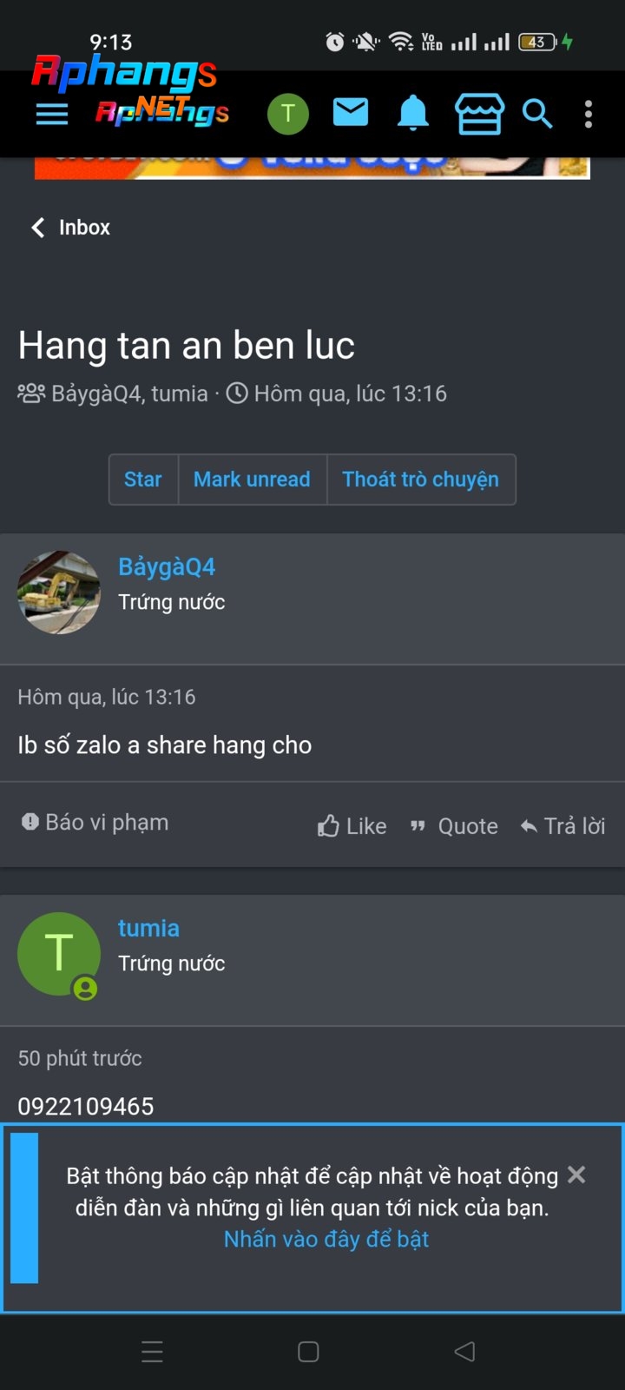Open BảygàQ4's excavator avatar thumbnail
The height and width of the screenshot is (1390, 625).
[x=59, y=592]
